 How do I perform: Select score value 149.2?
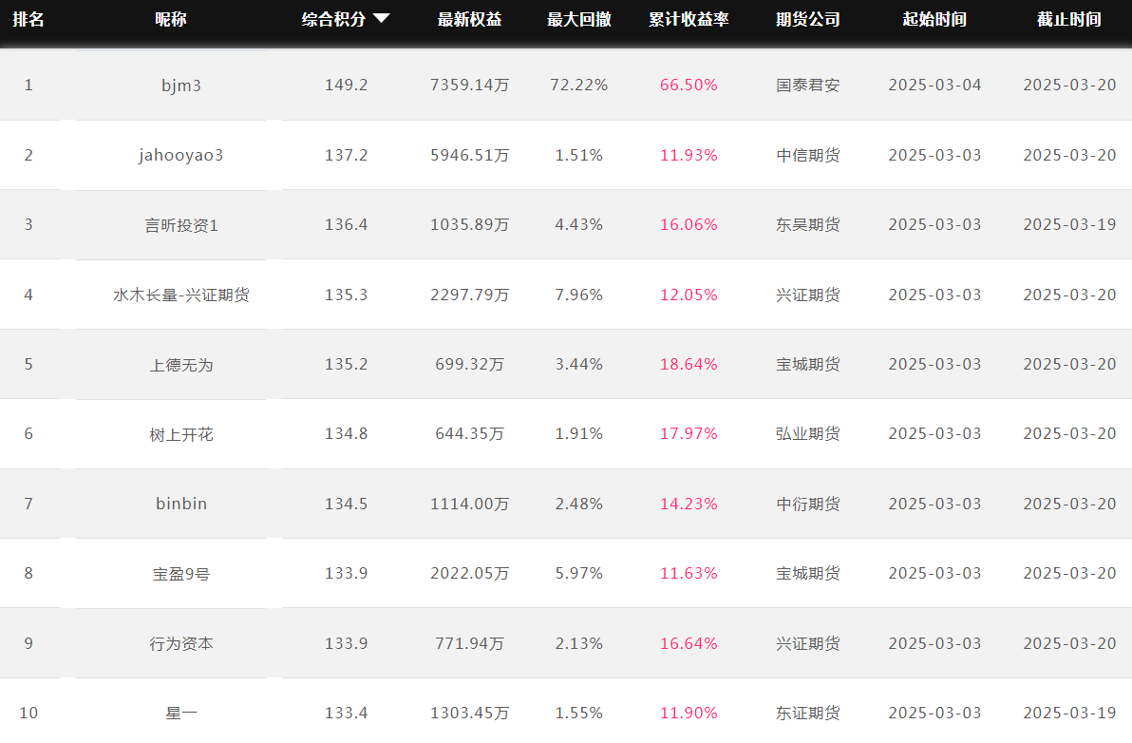coord(346,86)
